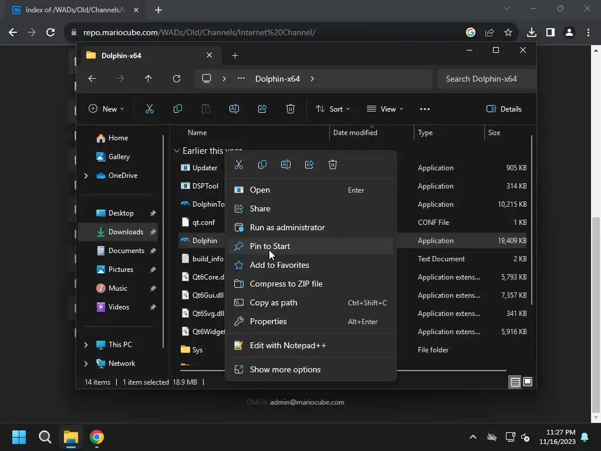
Task: Click the Search Dolphin-x64 field
Action: [x=487, y=79]
